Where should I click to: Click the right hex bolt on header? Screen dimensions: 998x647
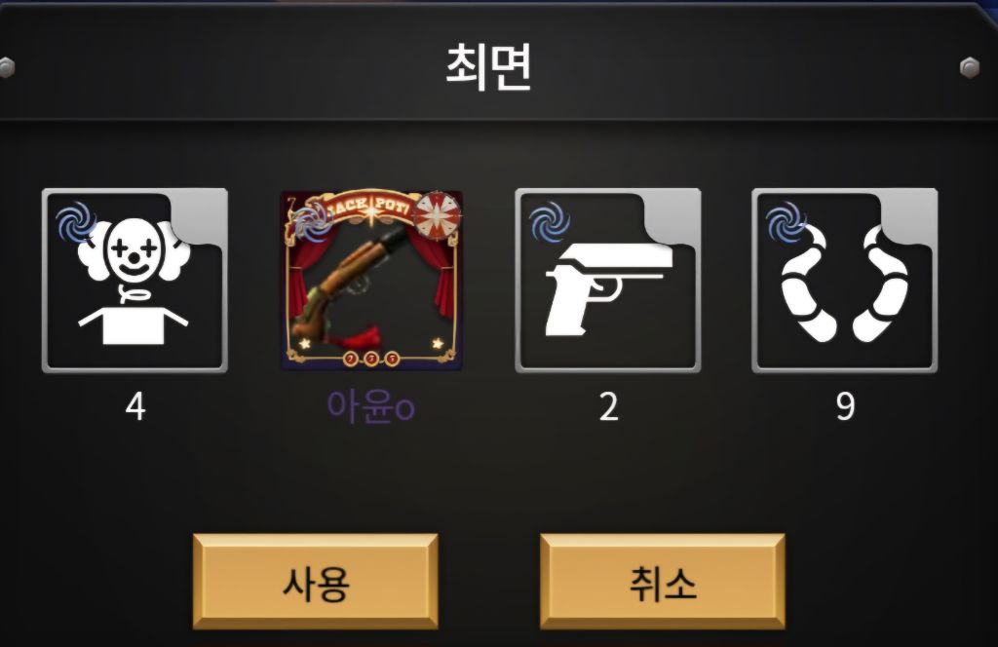(970, 67)
